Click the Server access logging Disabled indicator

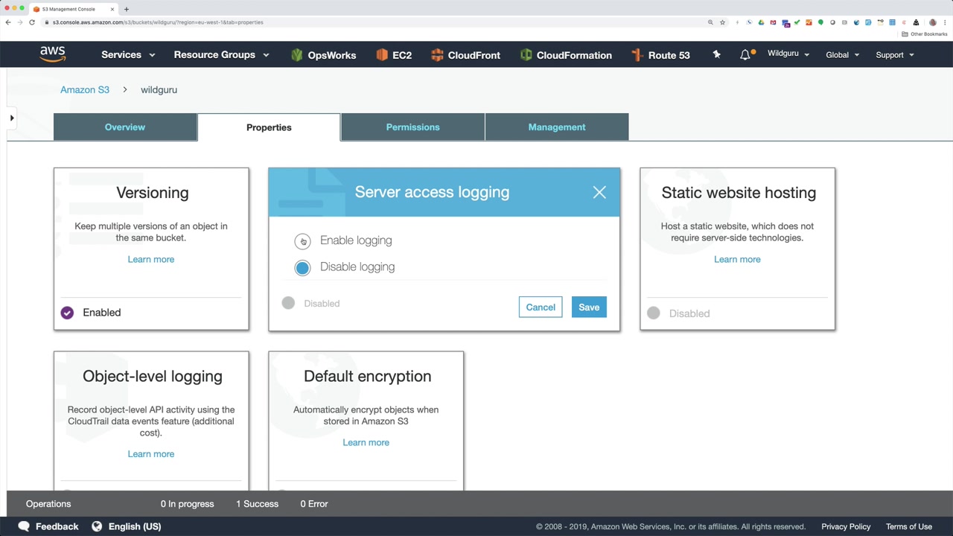coord(288,303)
